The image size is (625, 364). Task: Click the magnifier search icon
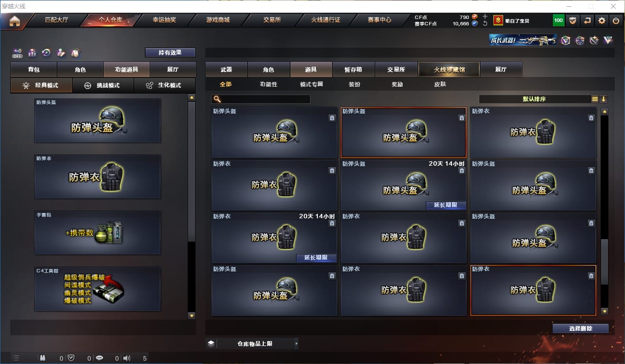click(x=217, y=99)
